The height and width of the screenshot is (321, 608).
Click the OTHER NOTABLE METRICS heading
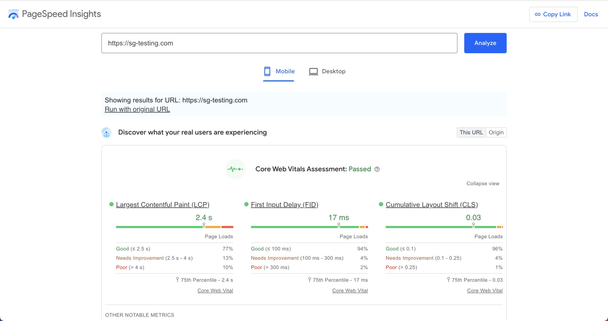tap(140, 315)
